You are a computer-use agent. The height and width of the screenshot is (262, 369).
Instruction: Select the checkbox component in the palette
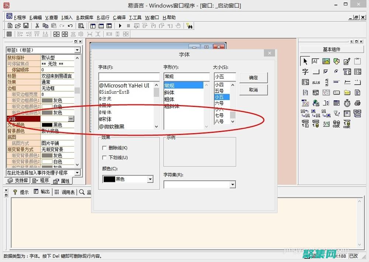325,72
